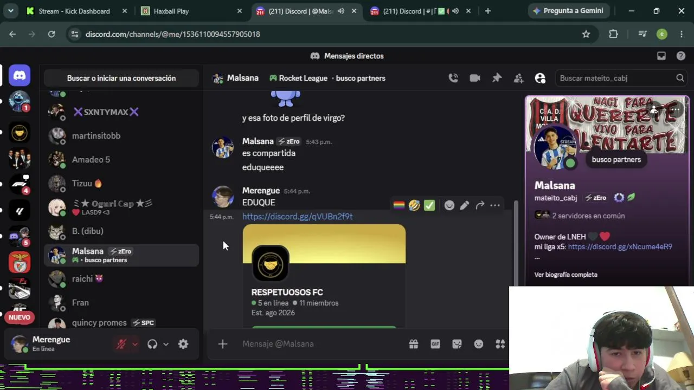Screen dimensions: 694x390
Task: Open the Benfica eagle crest server
Action: [x=20, y=262]
